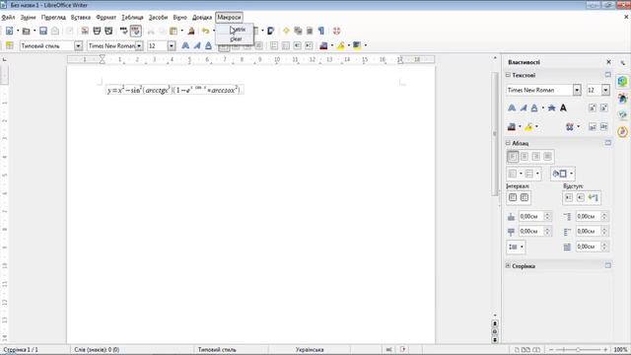
Task: Select align left in sidebar Абзац section
Action: tap(513, 157)
